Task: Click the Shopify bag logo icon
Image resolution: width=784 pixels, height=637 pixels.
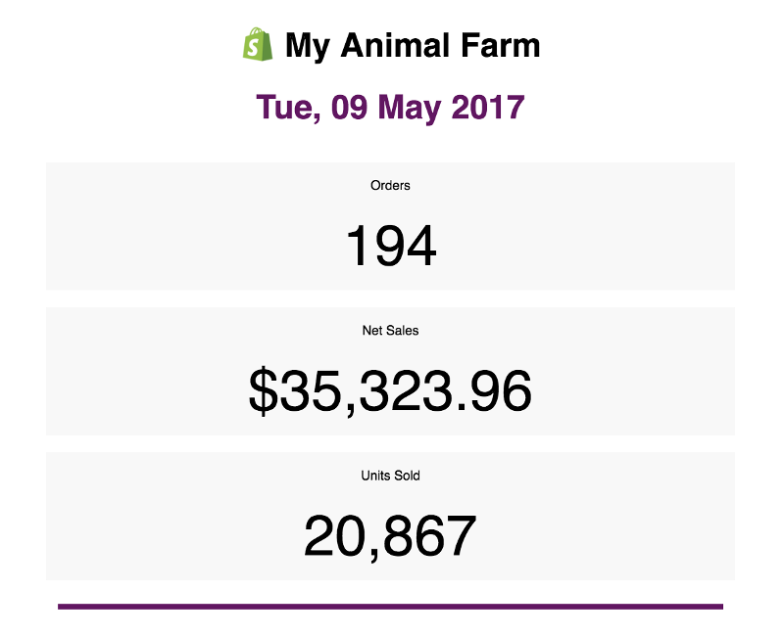Action: pyautogui.click(x=258, y=44)
